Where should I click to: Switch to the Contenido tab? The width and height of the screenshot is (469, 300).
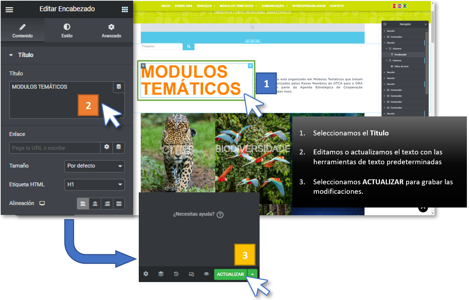tap(22, 31)
